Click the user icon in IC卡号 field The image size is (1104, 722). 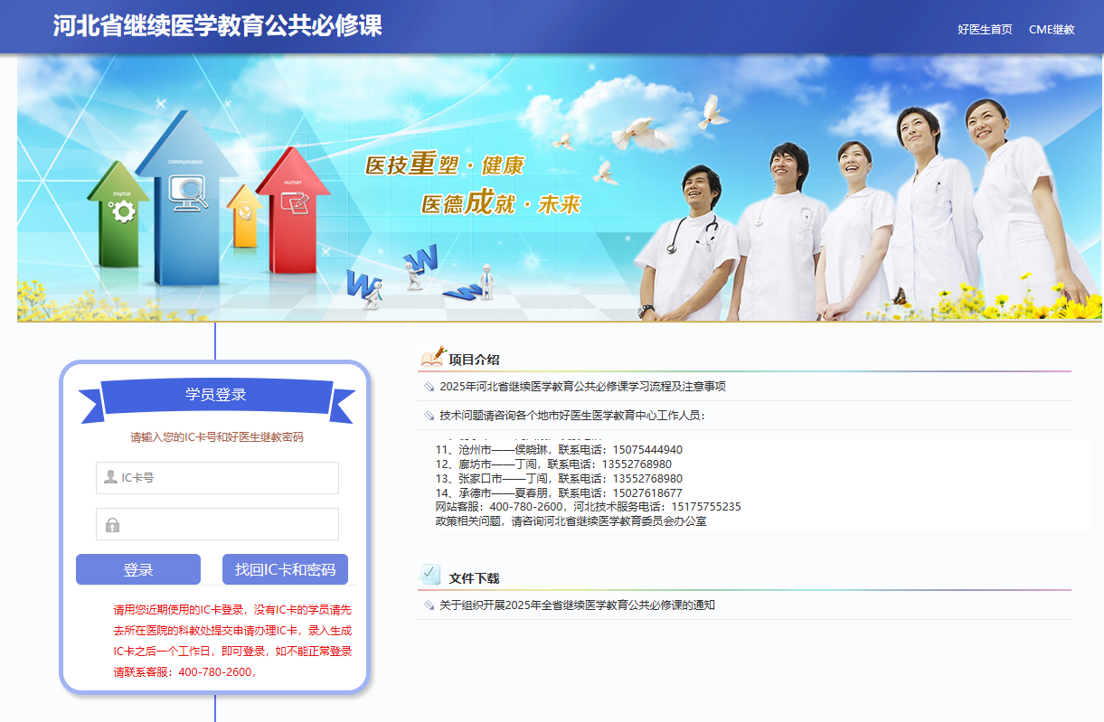pyautogui.click(x=110, y=477)
